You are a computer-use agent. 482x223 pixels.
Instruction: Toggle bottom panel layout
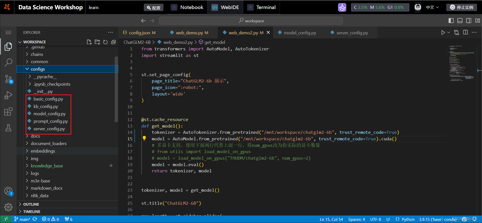(460, 21)
